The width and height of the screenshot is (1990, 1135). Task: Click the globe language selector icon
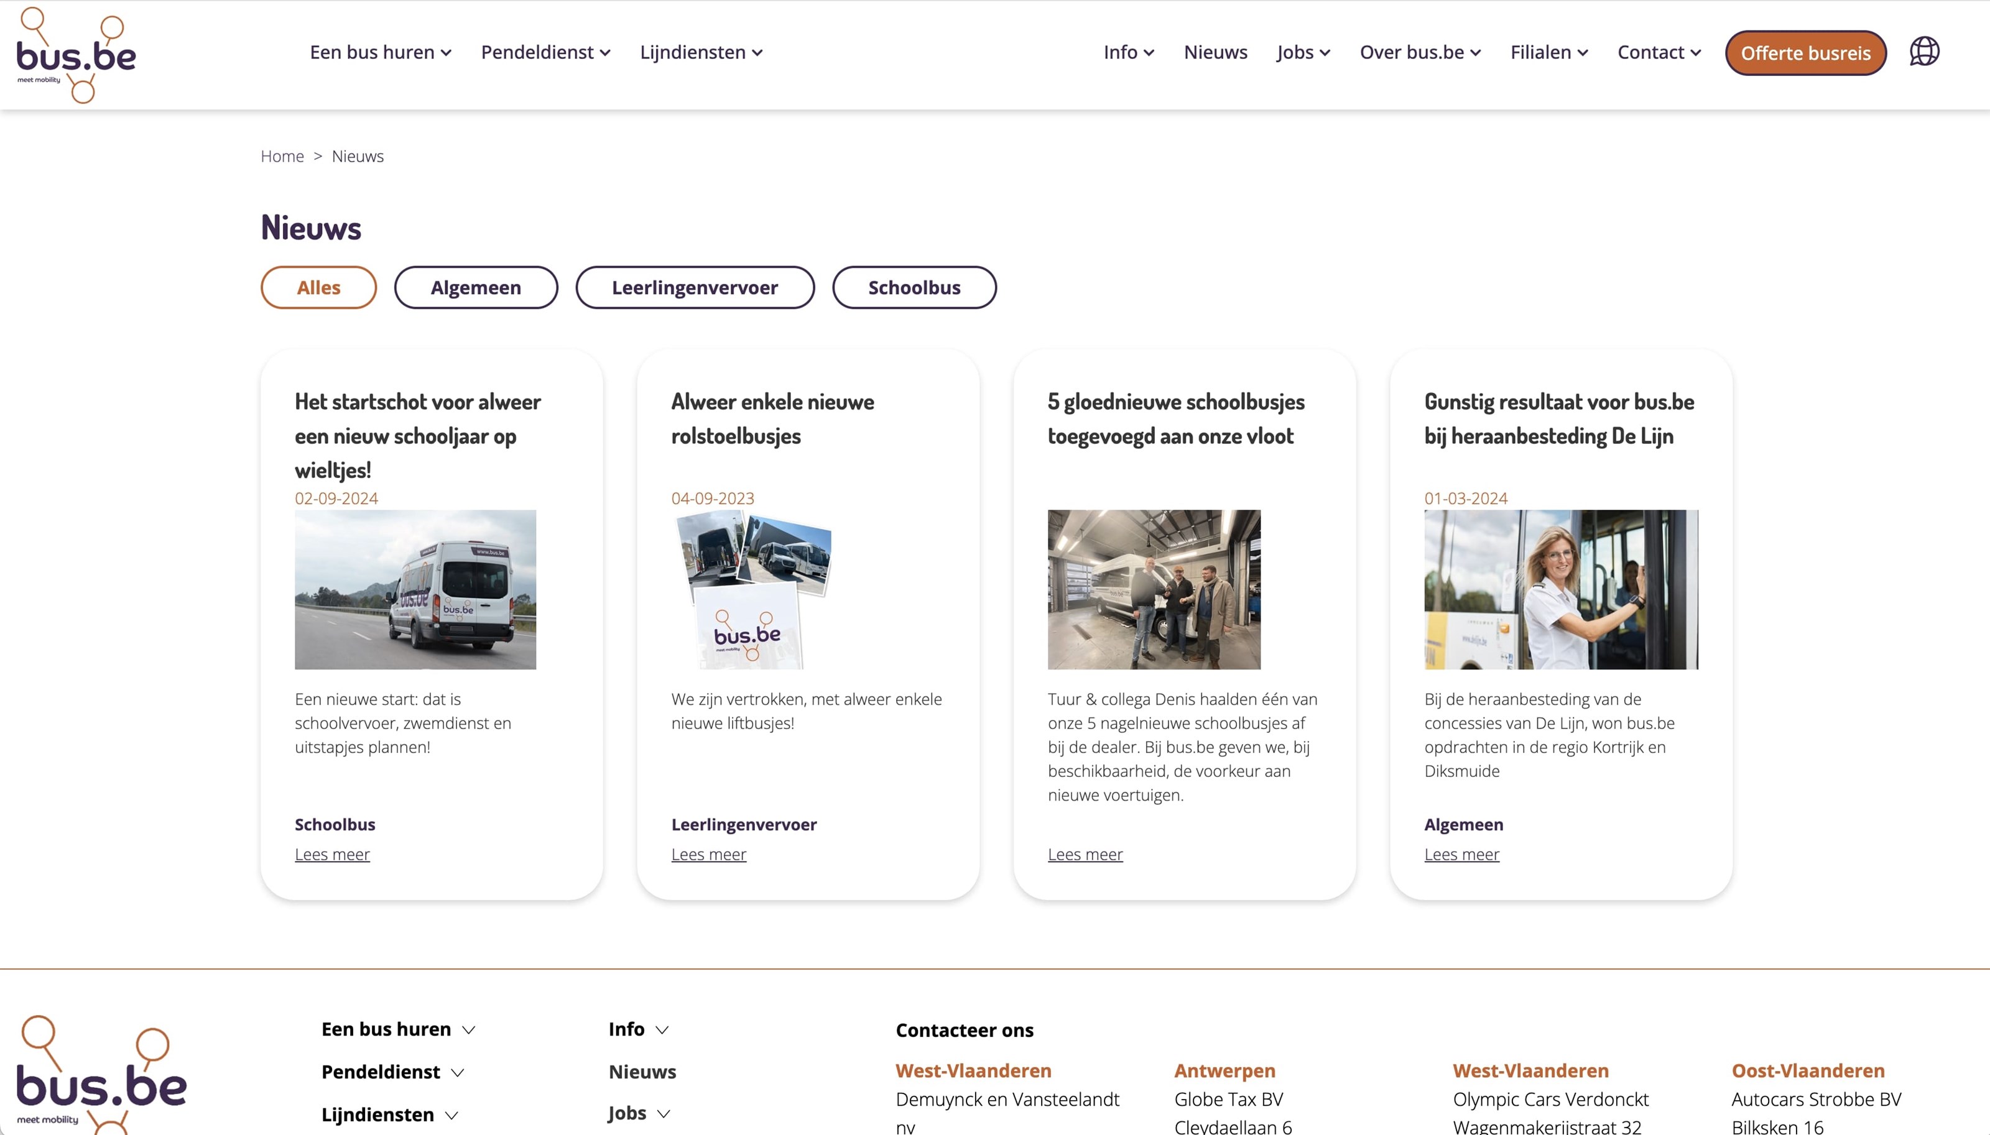coord(1923,52)
